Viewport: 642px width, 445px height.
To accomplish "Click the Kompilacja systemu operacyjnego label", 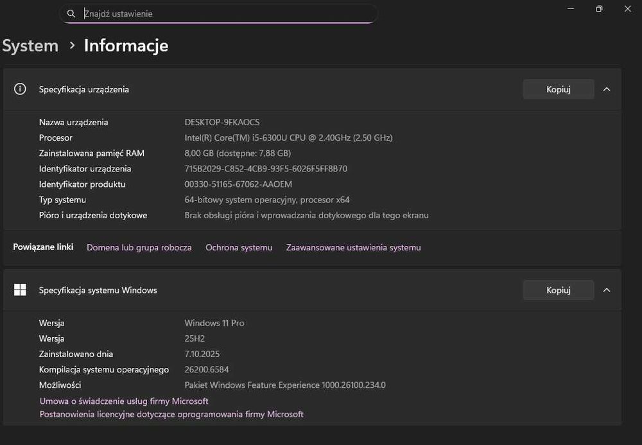I will tap(103, 370).
